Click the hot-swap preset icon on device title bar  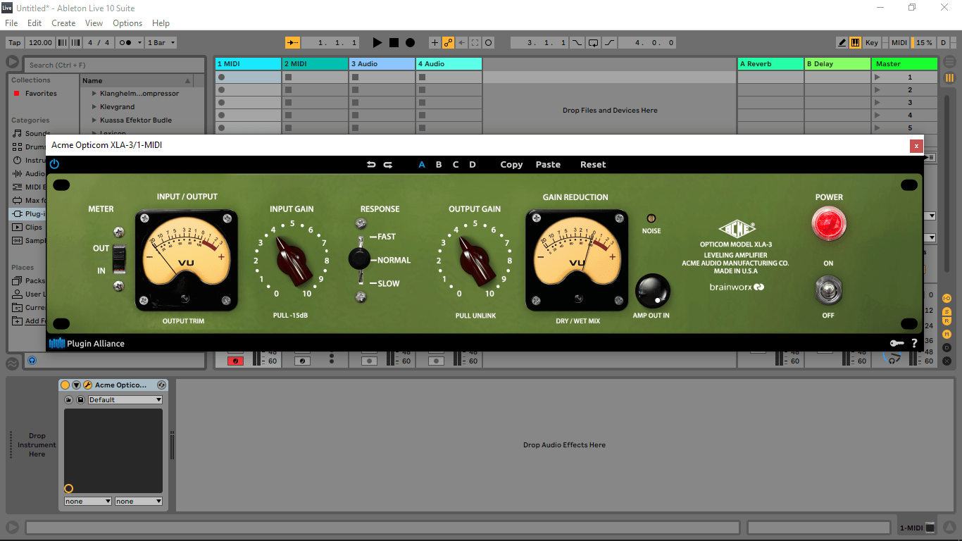click(161, 385)
